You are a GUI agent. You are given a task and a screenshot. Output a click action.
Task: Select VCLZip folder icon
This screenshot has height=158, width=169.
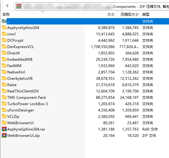4,116
